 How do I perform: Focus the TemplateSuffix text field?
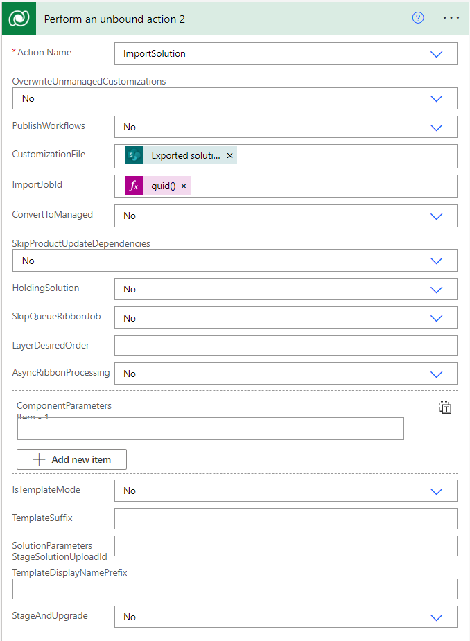[x=286, y=518]
